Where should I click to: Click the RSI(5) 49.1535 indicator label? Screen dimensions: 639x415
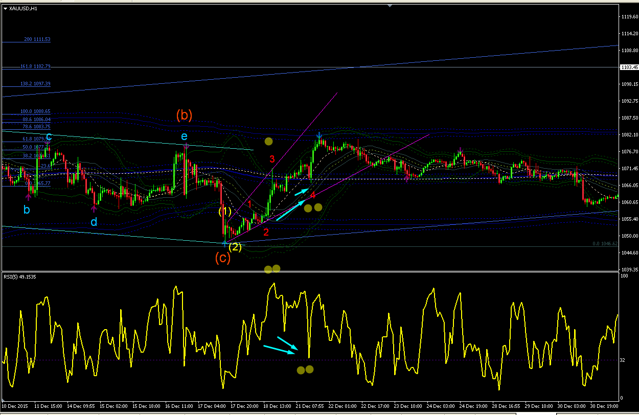(20, 276)
